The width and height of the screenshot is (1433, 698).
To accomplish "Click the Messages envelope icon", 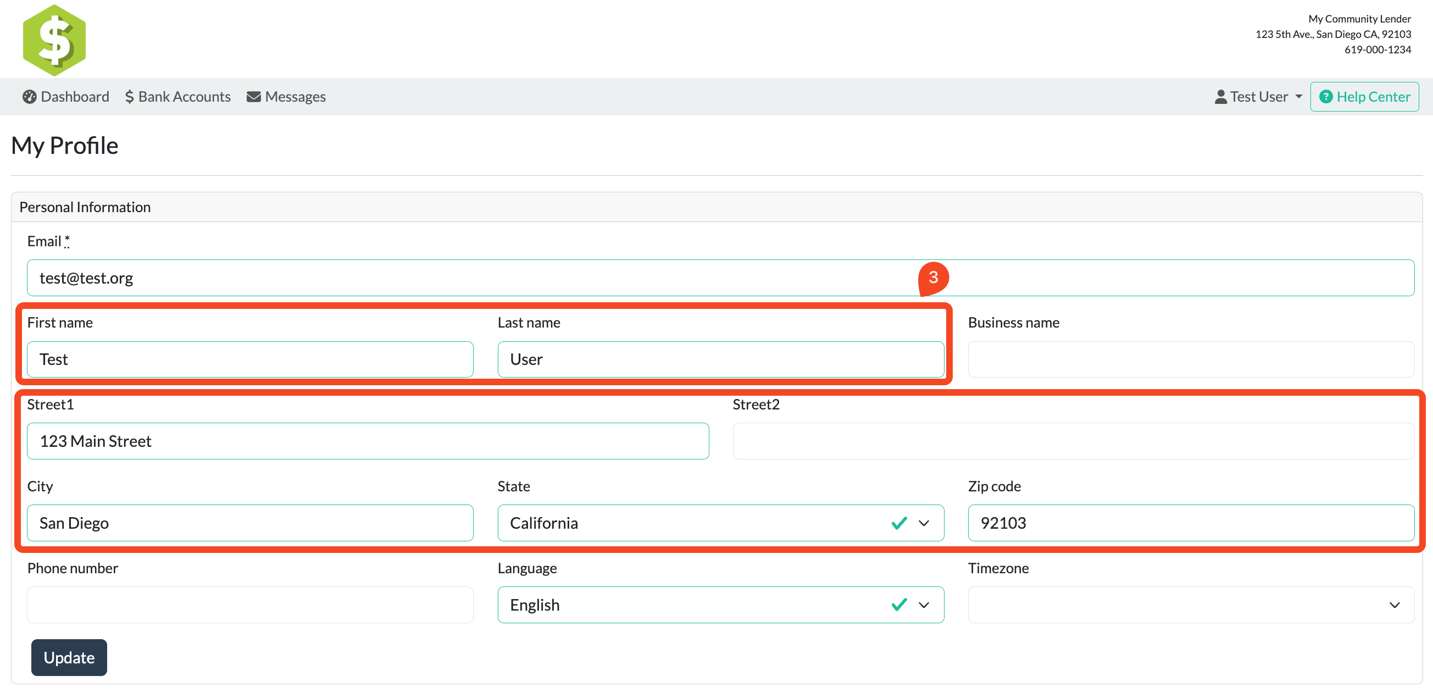I will [x=254, y=97].
